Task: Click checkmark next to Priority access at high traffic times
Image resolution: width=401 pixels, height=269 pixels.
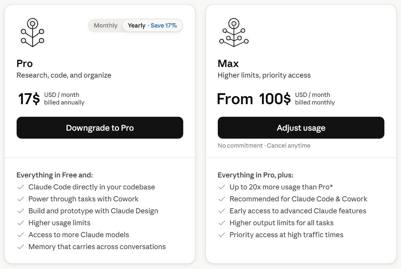Action: point(222,235)
